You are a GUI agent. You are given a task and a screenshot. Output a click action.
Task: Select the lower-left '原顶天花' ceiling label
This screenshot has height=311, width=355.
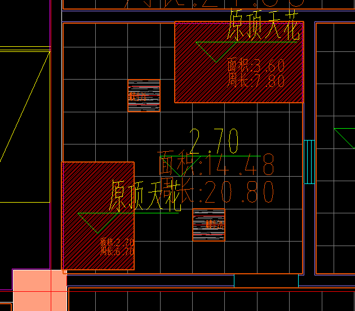click(x=145, y=196)
